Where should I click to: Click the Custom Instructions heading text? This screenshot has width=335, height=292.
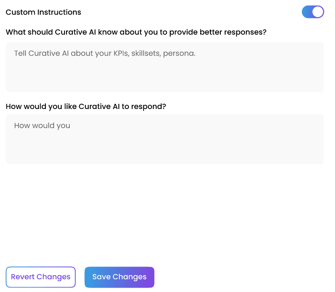43,12
